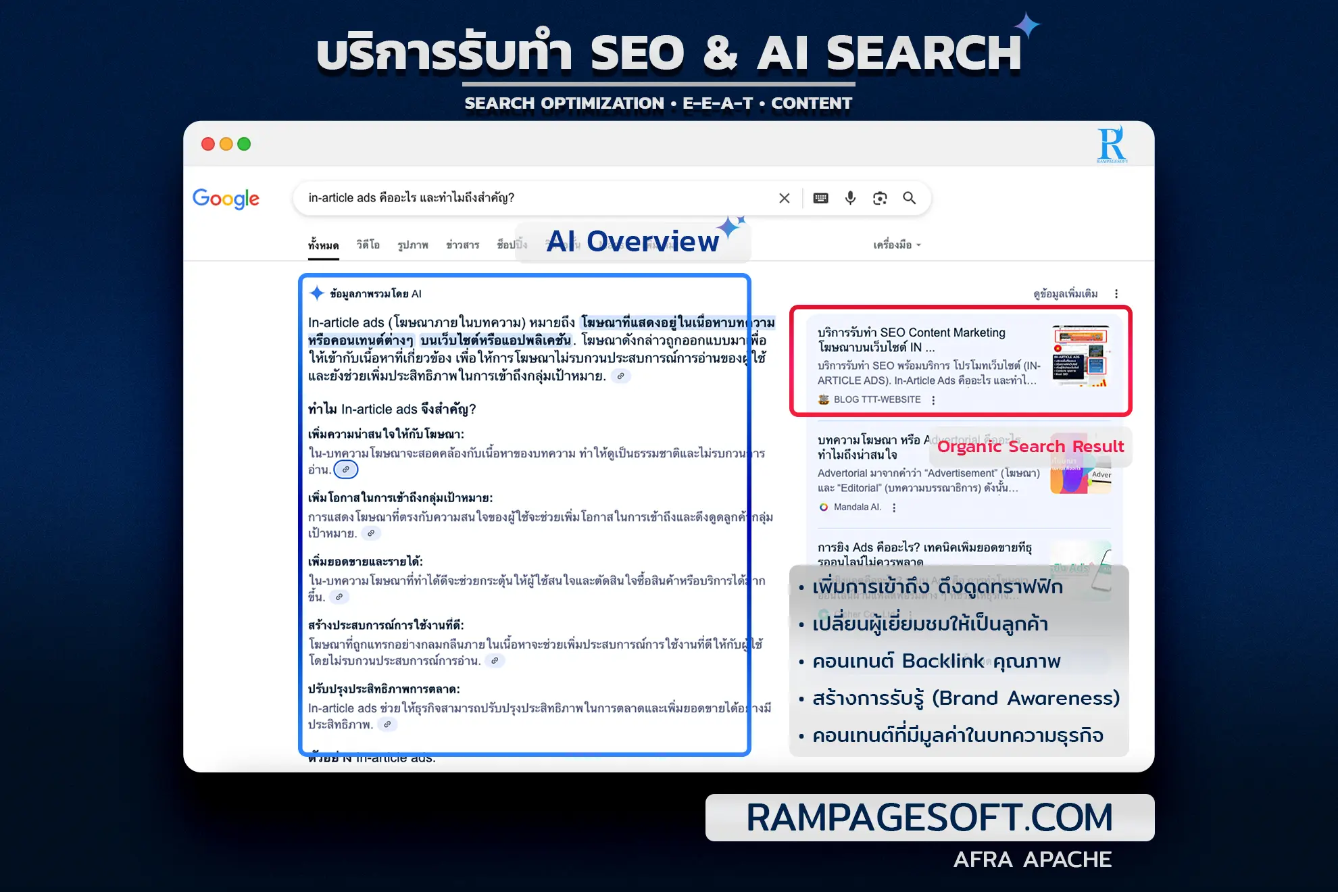Viewport: 1338px width, 892px height.
Task: Click the magnifying glass search icon
Action: tap(910, 198)
